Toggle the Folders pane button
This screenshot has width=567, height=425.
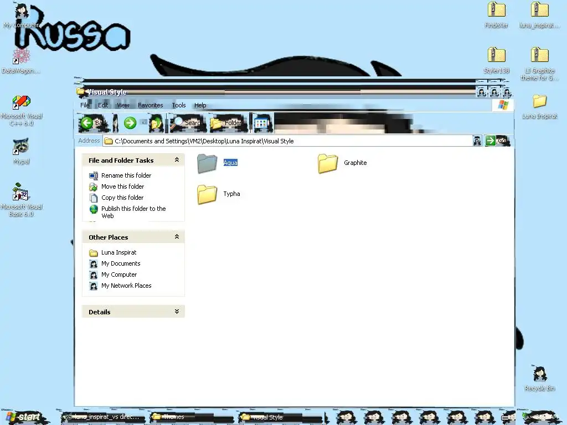(x=229, y=123)
